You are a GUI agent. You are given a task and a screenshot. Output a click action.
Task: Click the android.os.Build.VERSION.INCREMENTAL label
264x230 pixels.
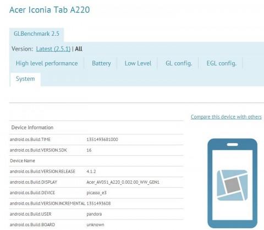47,204
